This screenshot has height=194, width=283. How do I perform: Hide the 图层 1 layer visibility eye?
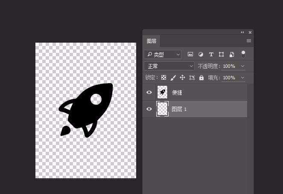point(149,109)
